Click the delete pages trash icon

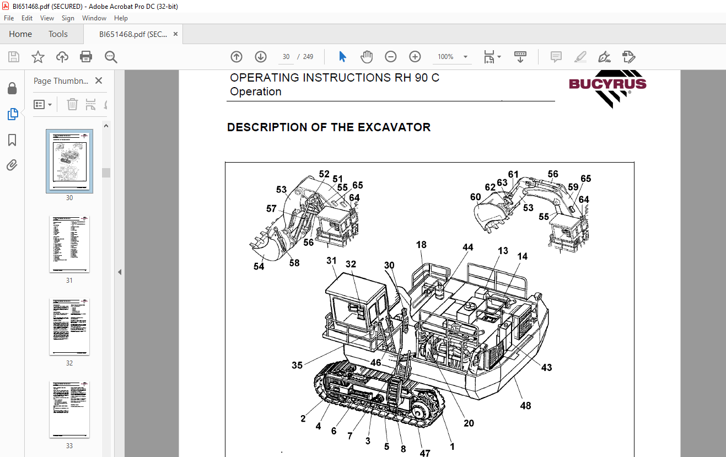[72, 104]
